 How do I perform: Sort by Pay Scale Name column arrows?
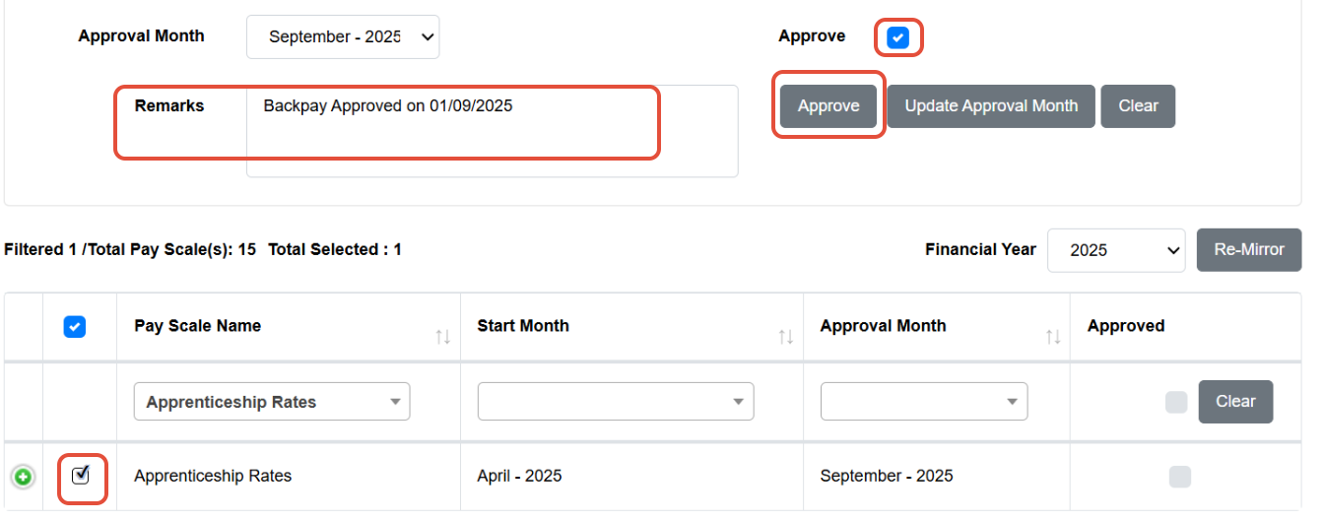[442, 337]
